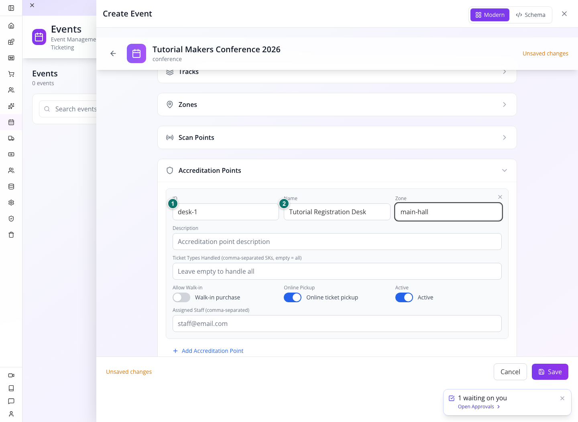
Task: Focus the Assigned Staff email field
Action: [337, 324]
